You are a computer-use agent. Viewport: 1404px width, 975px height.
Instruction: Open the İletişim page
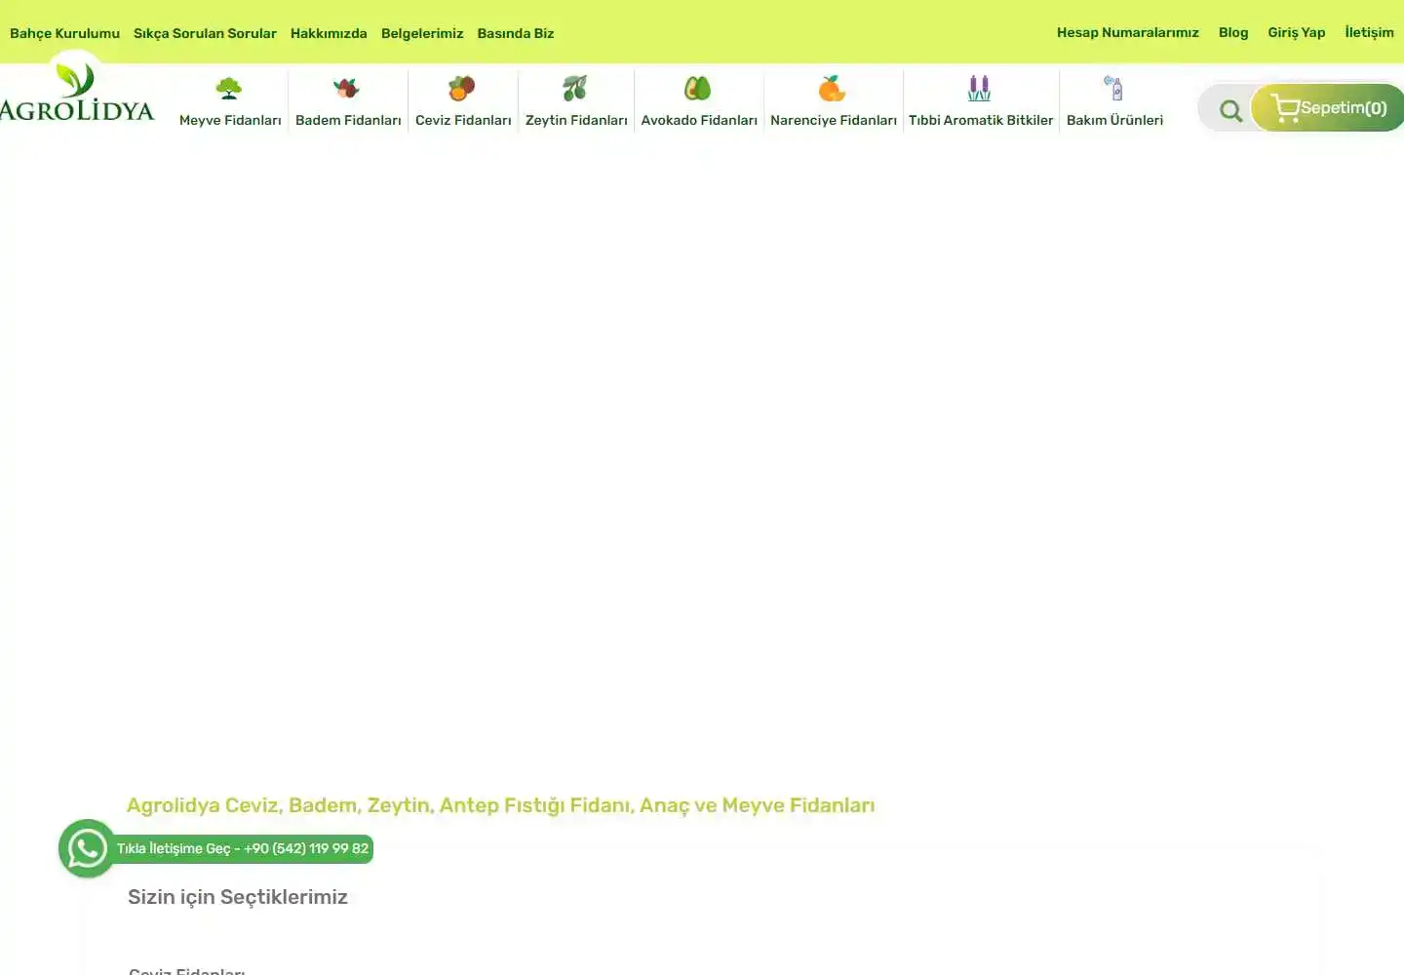pos(1369,32)
